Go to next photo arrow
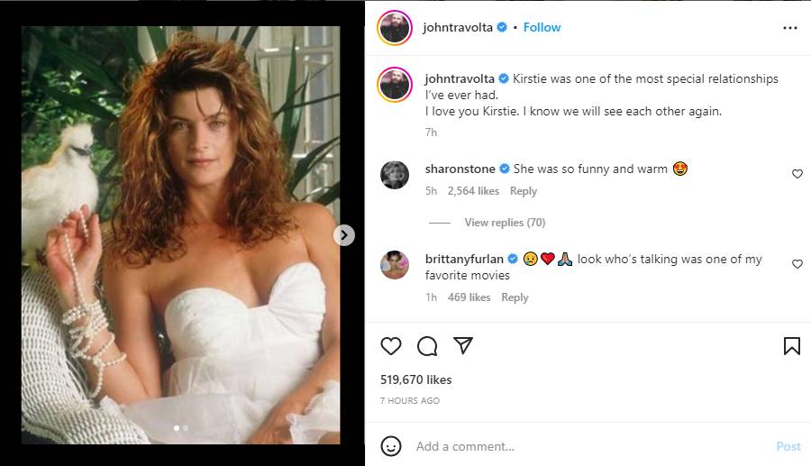The image size is (811, 466). 344,235
